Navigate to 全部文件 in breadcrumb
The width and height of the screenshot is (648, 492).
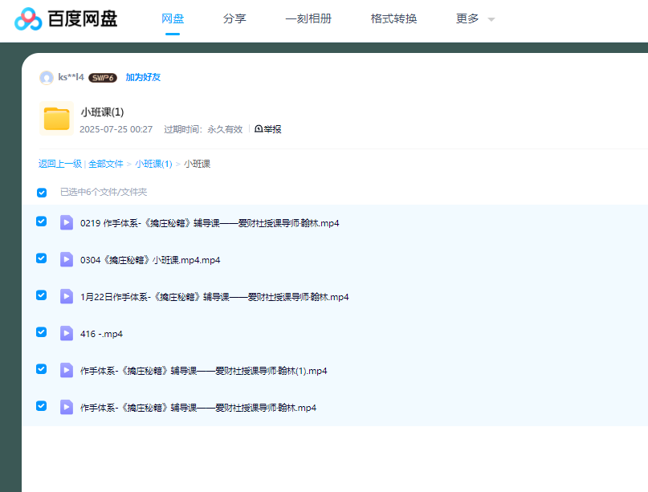pyautogui.click(x=106, y=164)
